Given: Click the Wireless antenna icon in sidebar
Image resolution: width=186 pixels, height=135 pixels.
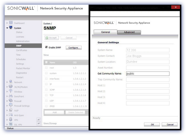Looking at the screenshot, I should click(11, 91).
